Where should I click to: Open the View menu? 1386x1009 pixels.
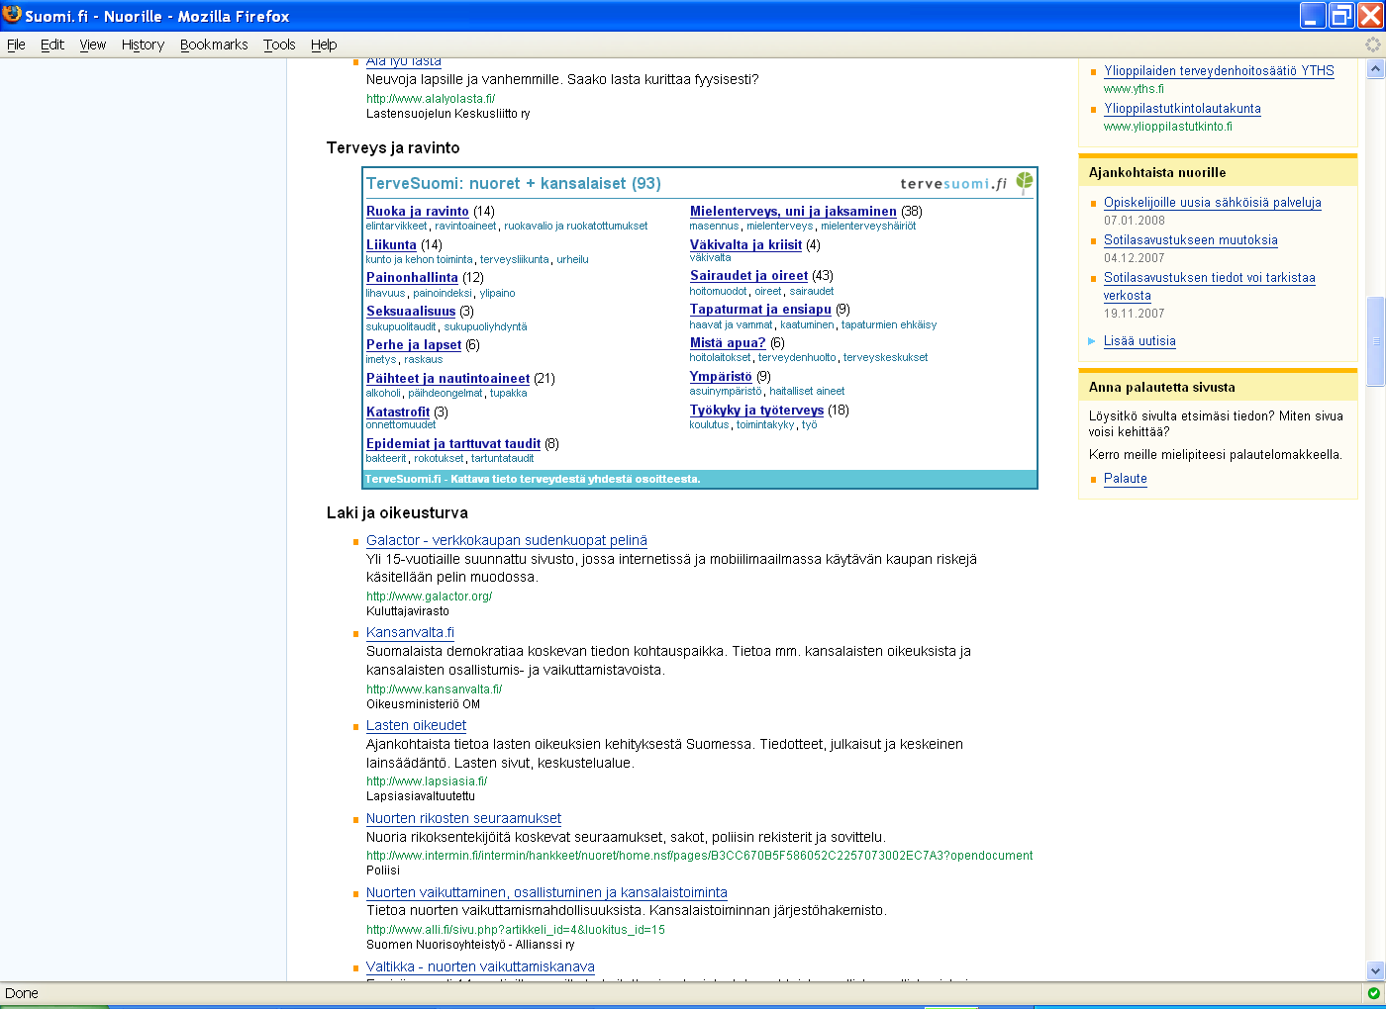[x=93, y=45]
